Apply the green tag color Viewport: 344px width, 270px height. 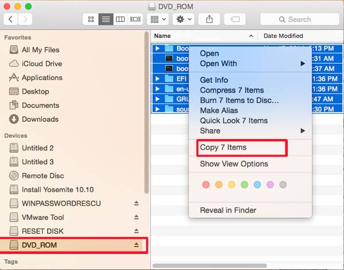[244, 185]
